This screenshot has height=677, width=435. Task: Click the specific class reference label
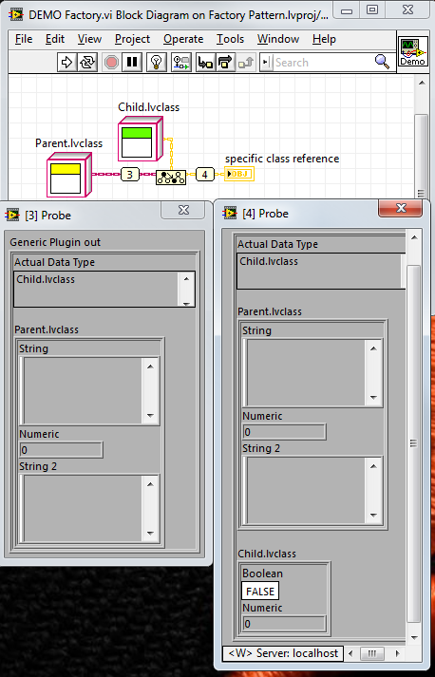282,159
